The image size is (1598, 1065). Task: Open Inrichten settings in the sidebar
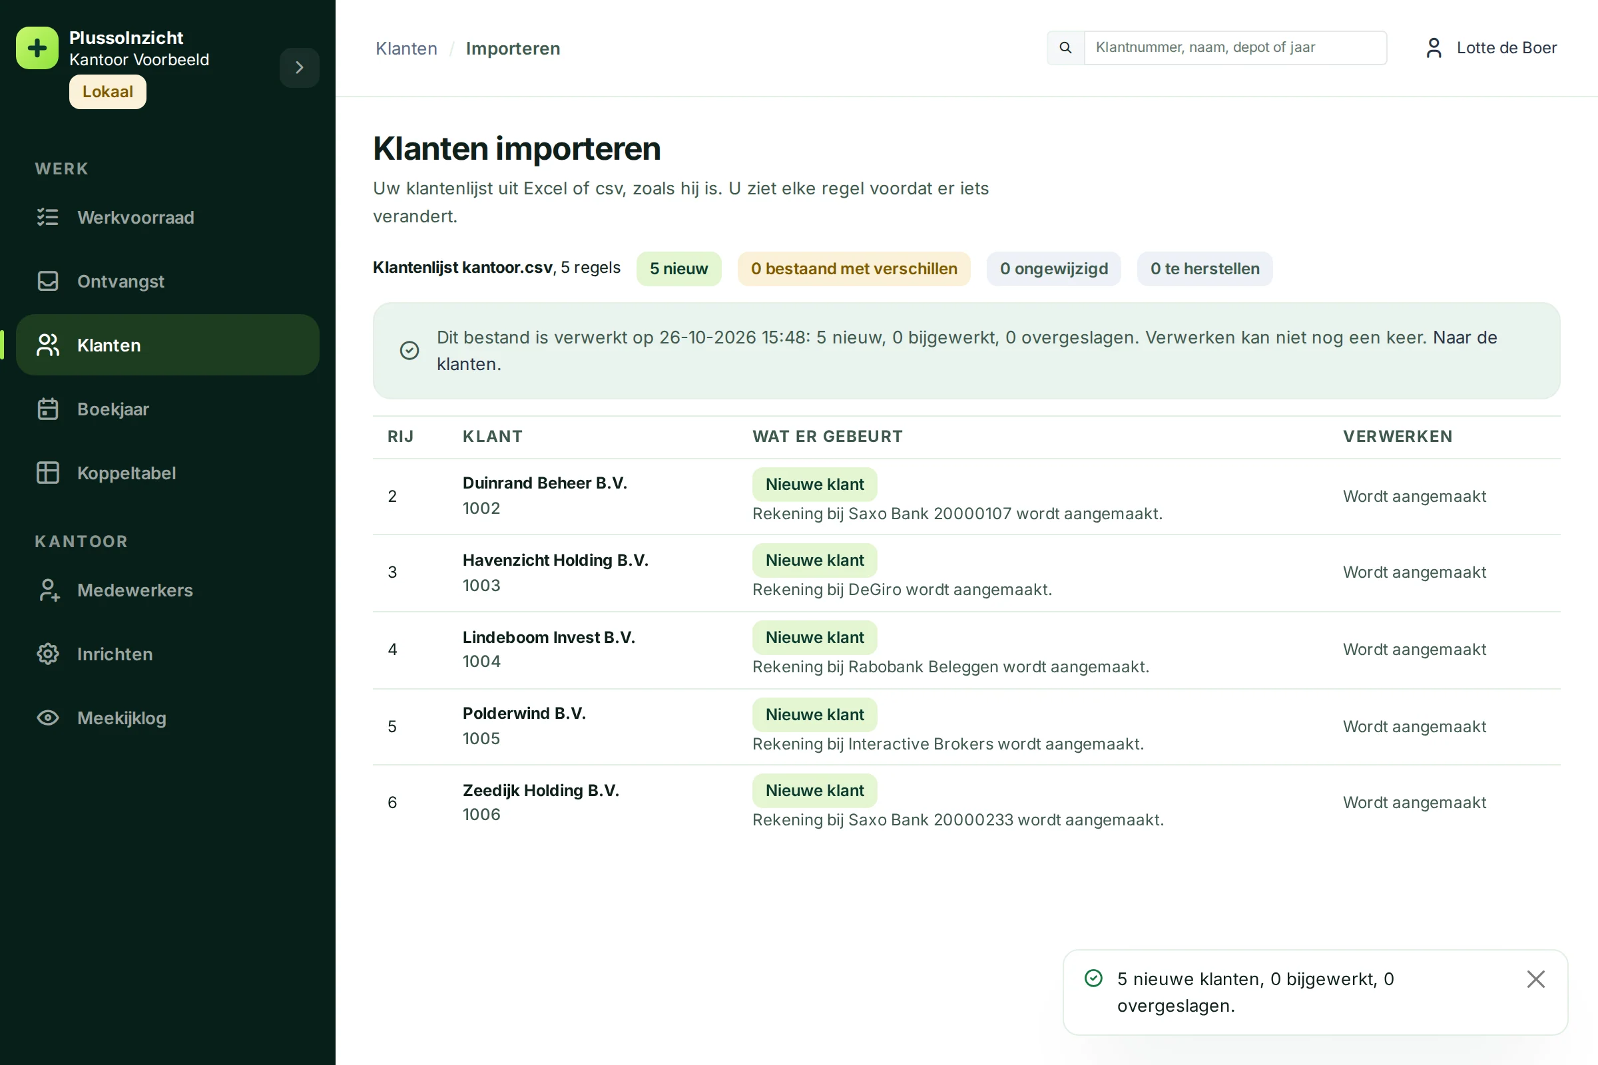coord(168,654)
